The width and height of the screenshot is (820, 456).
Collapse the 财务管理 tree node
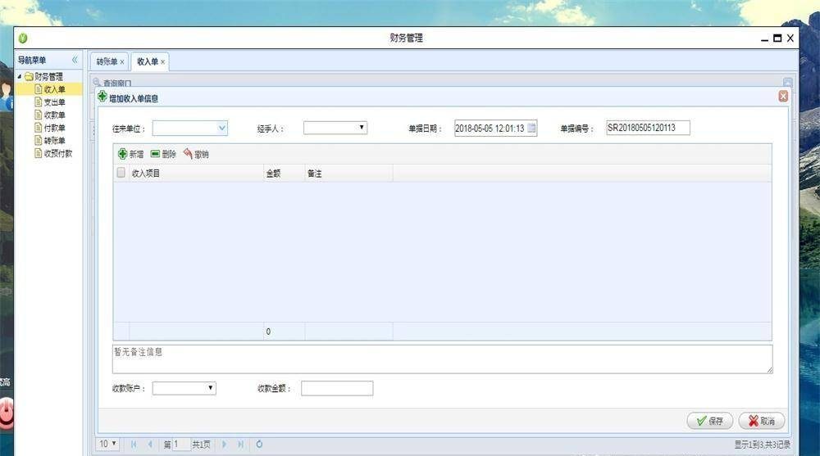pyautogui.click(x=19, y=77)
